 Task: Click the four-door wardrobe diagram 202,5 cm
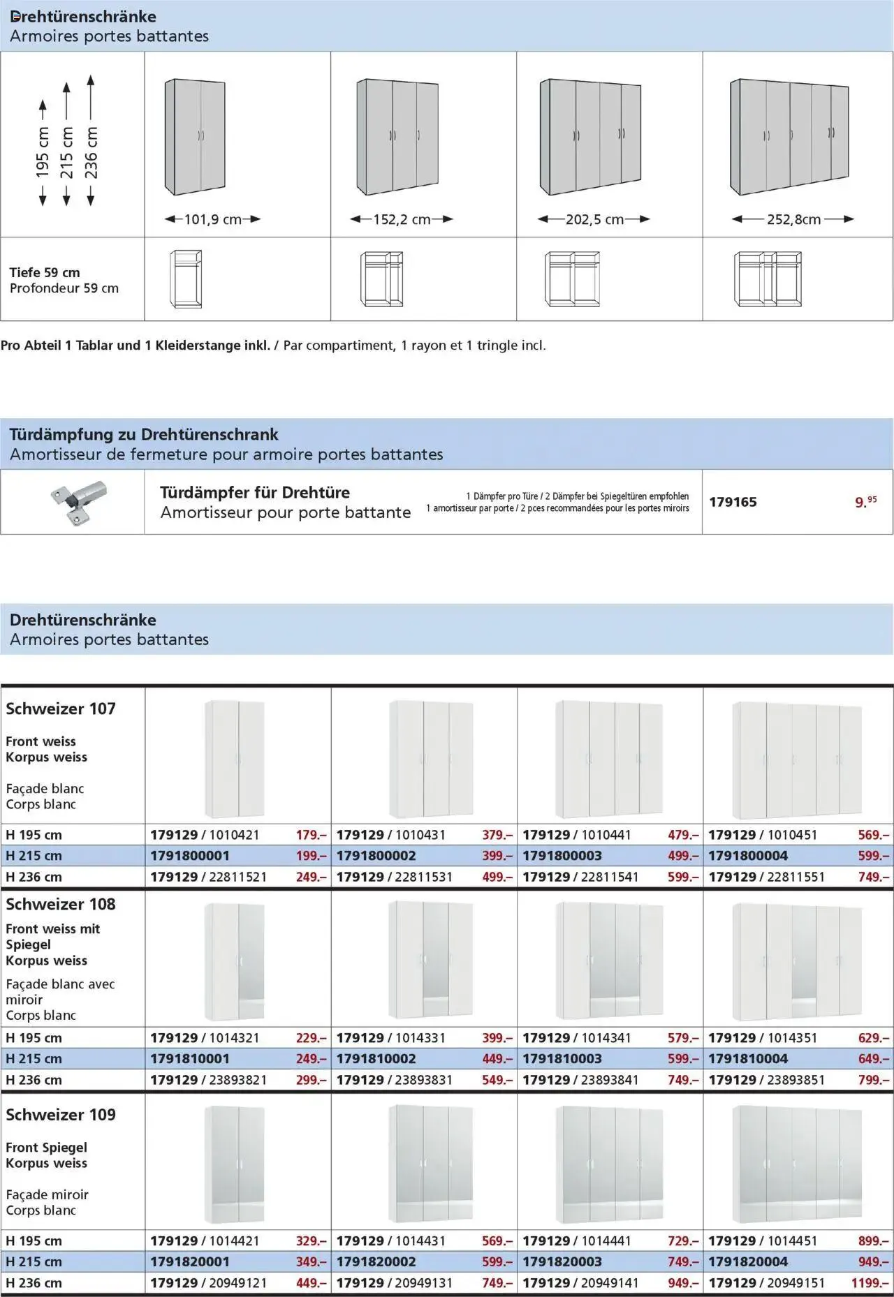click(x=590, y=137)
